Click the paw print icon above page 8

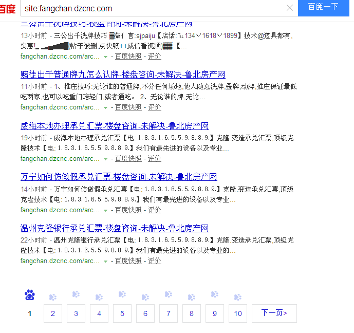pyautogui.click(x=192, y=297)
